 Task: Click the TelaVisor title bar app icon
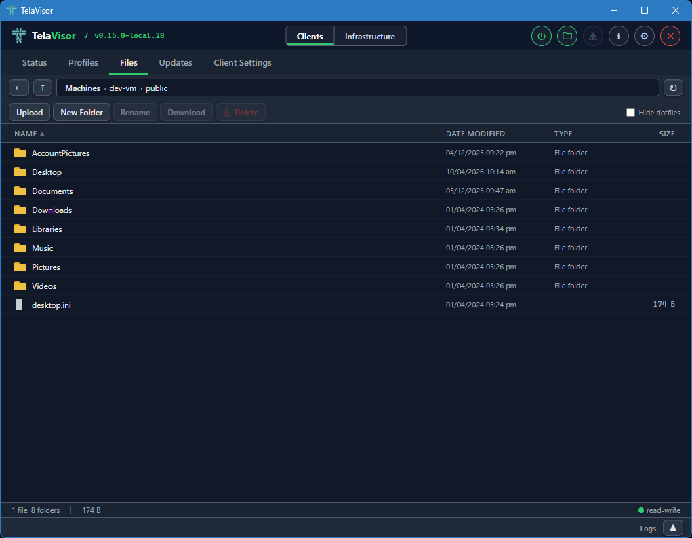(x=12, y=10)
